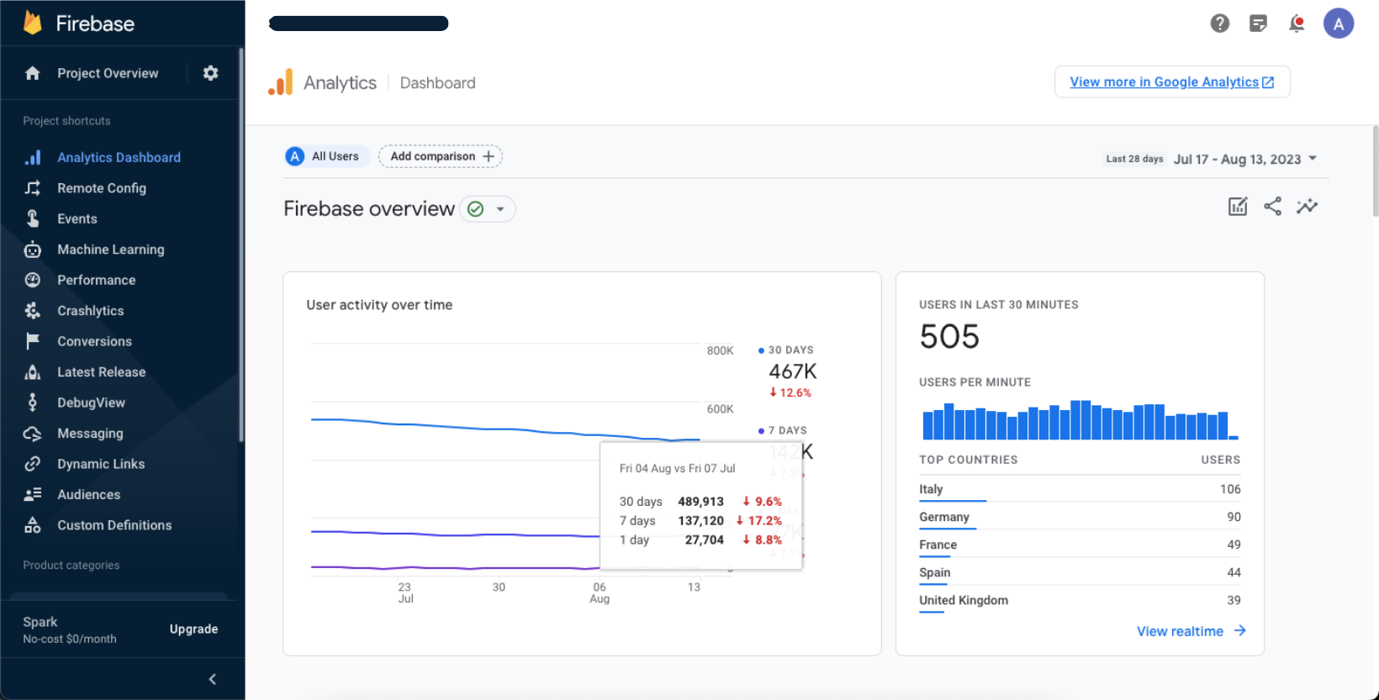Click the share report icon
Viewport: 1379px width, 700px height.
(1272, 207)
